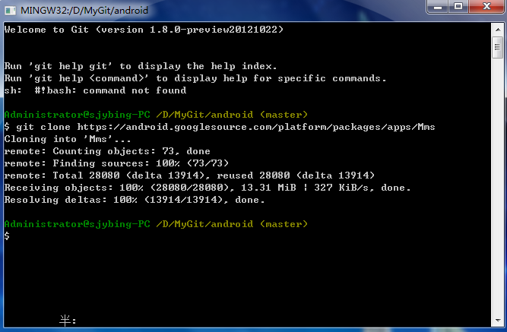Click 'remote: Finding sources: 100% (73/73)'
The image size is (507, 332).
(116, 163)
